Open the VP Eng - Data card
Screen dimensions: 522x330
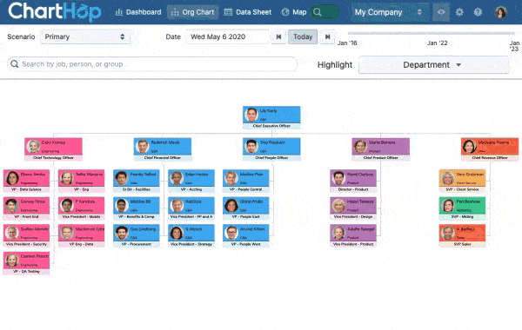(x=81, y=235)
